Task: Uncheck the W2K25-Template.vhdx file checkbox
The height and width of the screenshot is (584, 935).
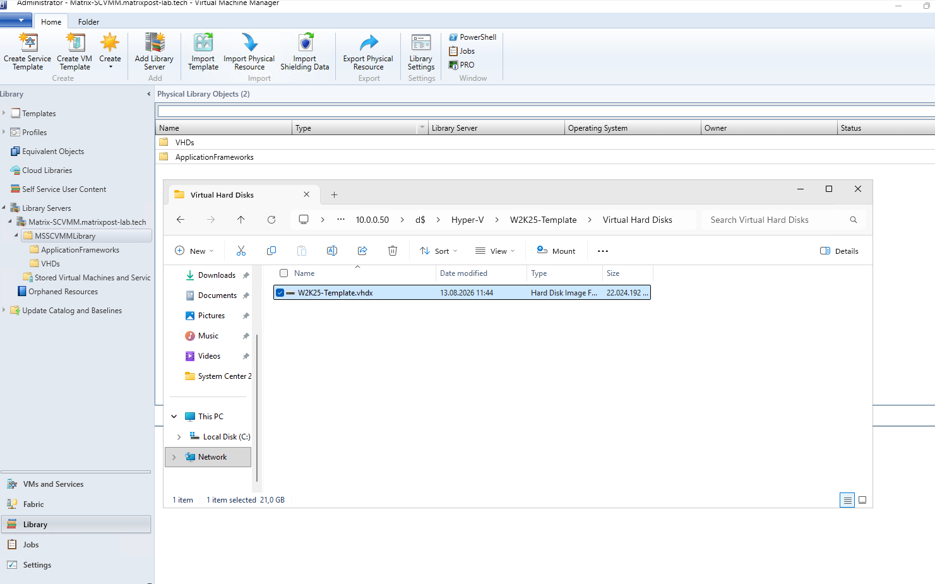Action: [280, 293]
